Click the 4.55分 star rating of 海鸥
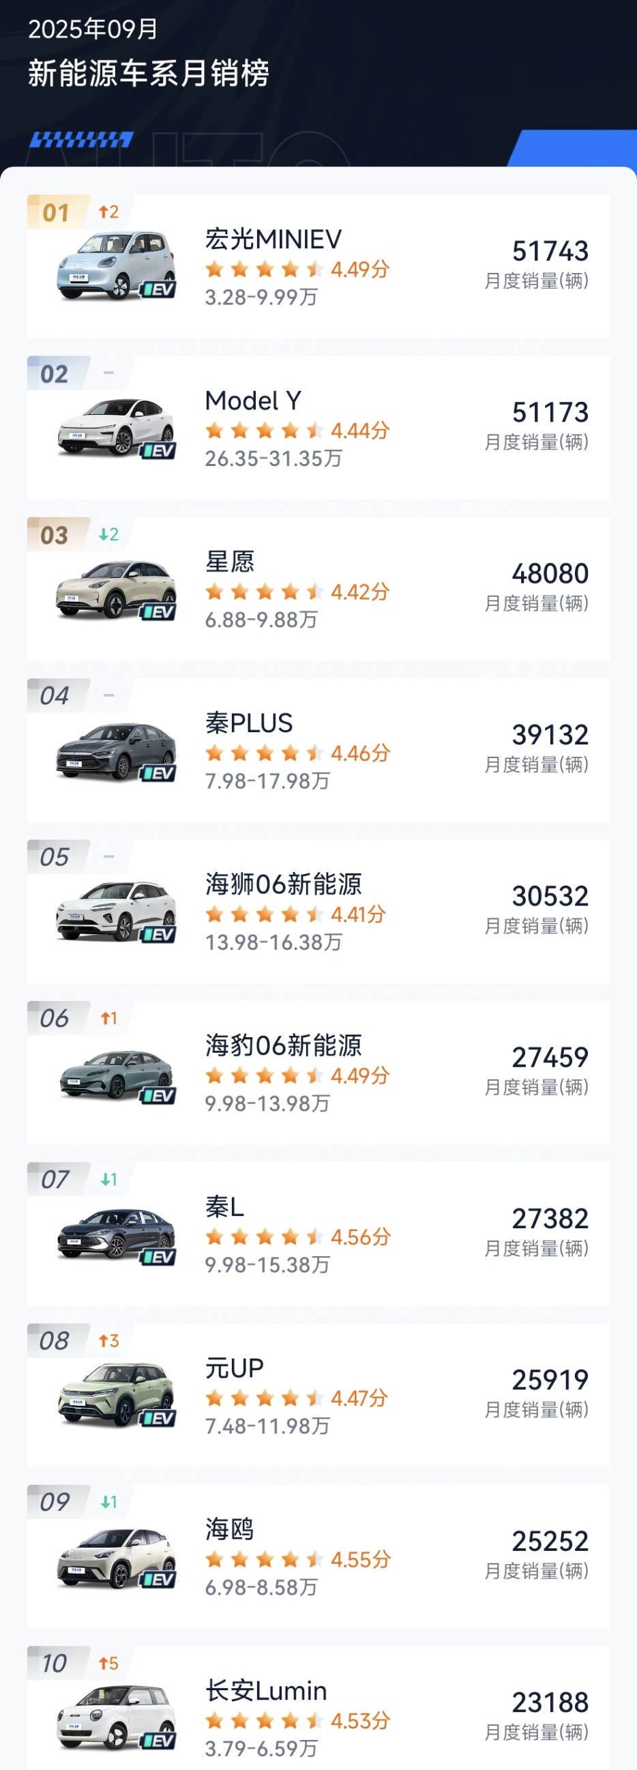Image resolution: width=637 pixels, height=1770 pixels. pos(297,1560)
